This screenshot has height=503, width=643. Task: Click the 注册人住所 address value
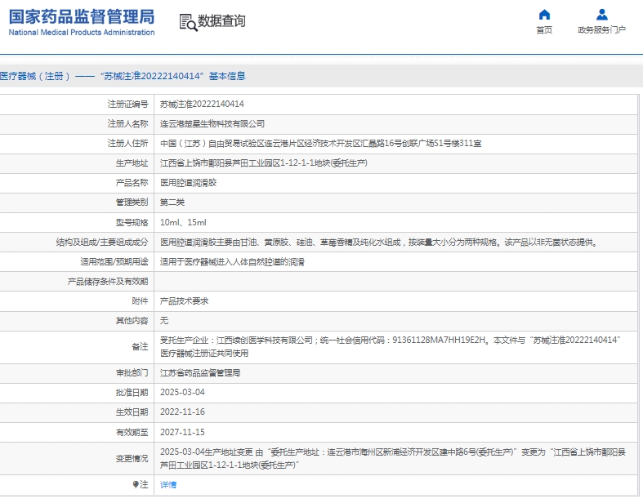pos(320,144)
